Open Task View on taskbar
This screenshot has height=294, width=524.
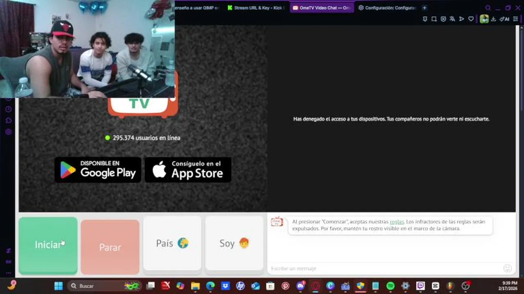click(151, 286)
